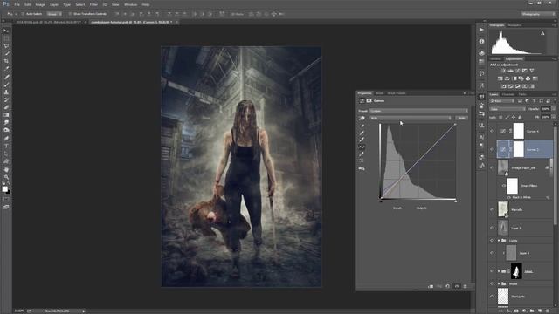Image resolution: width=559 pixels, height=314 pixels.
Task: Open the File menu
Action: [17, 4]
